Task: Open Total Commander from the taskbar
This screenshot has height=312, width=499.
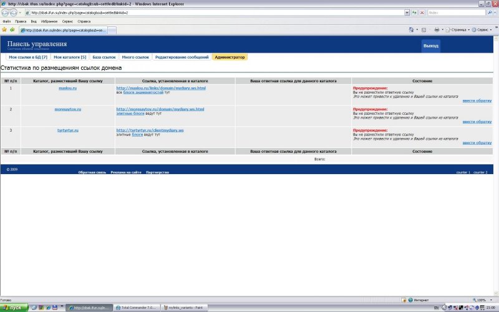Action: tap(137, 308)
